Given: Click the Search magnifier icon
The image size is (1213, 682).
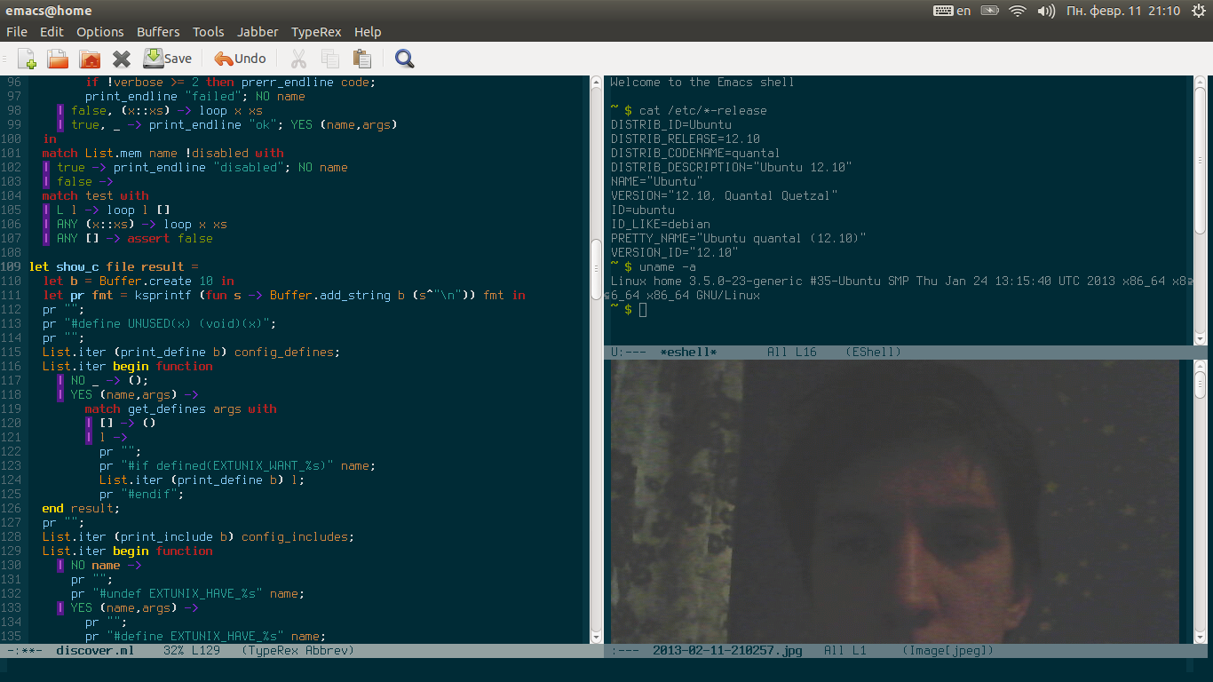Looking at the screenshot, I should pyautogui.click(x=405, y=59).
